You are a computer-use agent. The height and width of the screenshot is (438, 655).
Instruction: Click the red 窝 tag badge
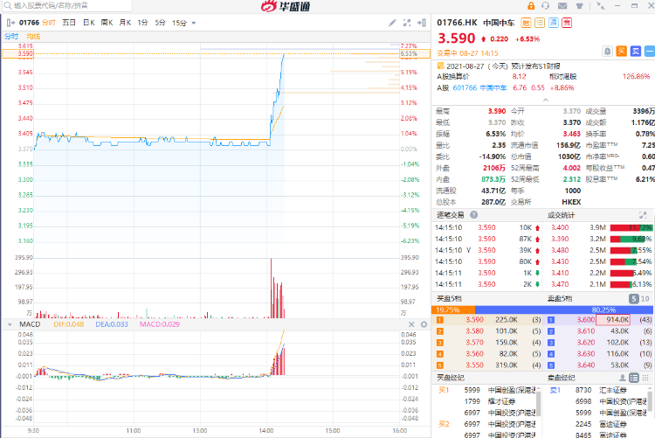[x=567, y=23]
